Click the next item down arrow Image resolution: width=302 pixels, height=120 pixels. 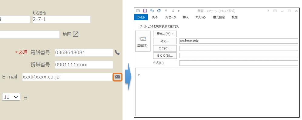click(x=173, y=11)
